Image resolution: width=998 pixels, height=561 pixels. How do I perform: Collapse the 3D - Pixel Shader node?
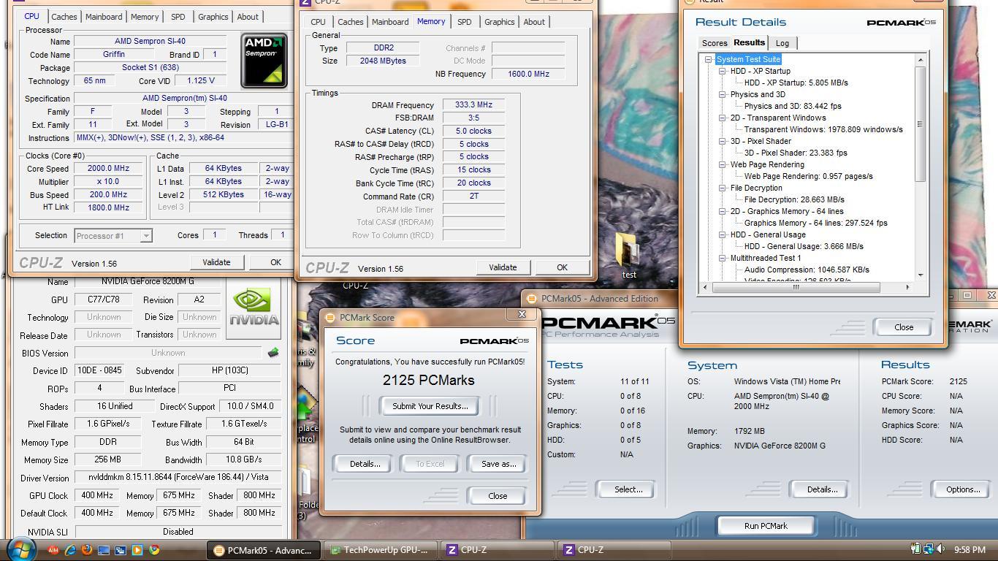point(723,141)
